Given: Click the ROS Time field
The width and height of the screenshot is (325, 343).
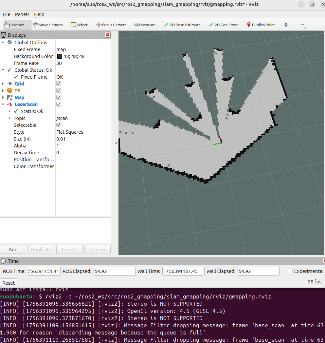Looking at the screenshot, I should point(44,271).
